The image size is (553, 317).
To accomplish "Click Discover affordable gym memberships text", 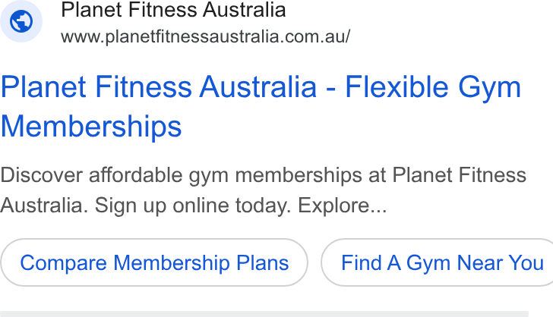I will pos(182,175).
